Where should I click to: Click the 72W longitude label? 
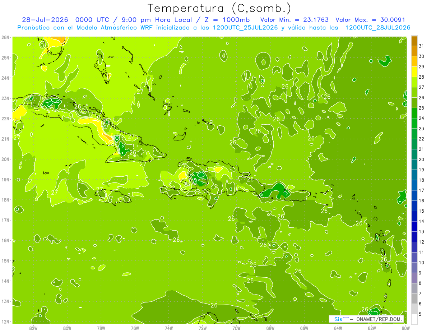point(203,328)
